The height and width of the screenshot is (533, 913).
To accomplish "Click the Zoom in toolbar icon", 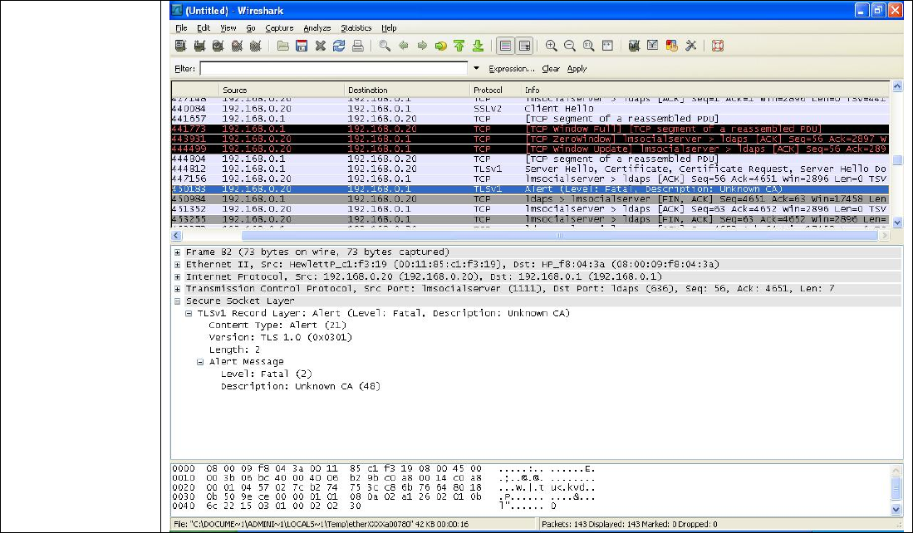I will pos(551,46).
